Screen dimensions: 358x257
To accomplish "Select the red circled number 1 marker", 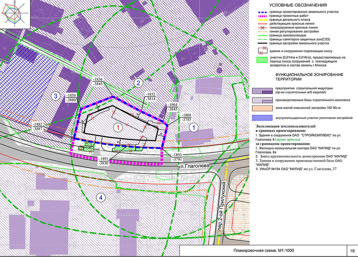I will point(118,128).
